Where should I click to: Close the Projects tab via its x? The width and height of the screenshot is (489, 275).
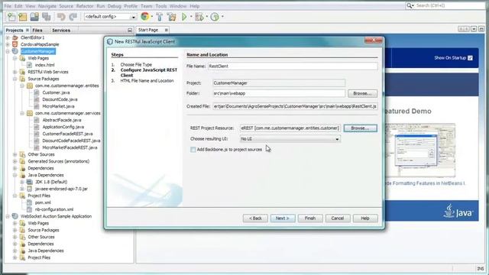tap(28, 30)
